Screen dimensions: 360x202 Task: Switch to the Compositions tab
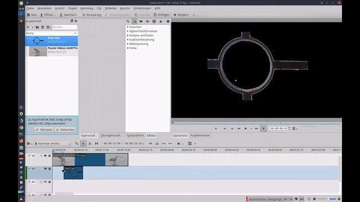[x=135, y=136]
